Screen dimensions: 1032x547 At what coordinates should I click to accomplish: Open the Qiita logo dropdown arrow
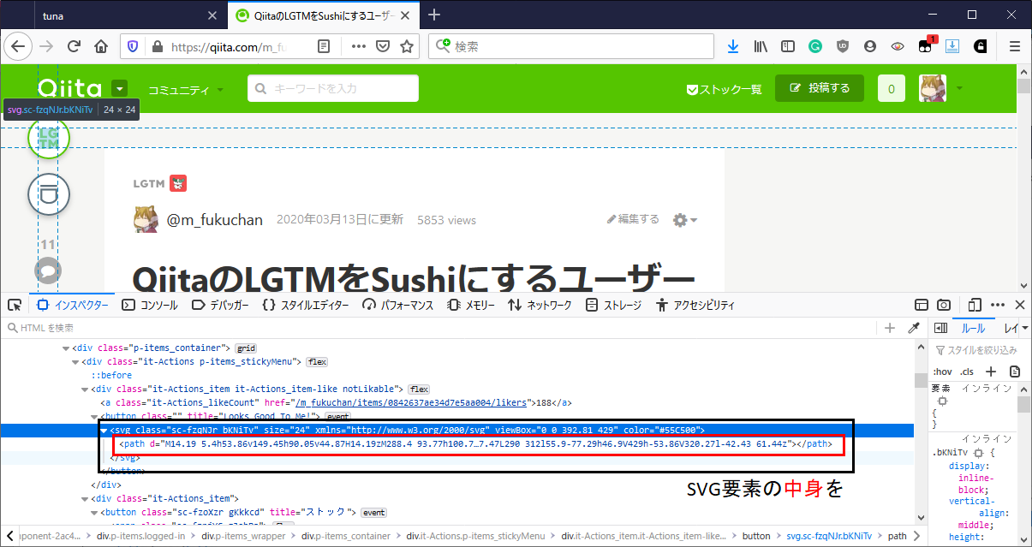pos(120,88)
